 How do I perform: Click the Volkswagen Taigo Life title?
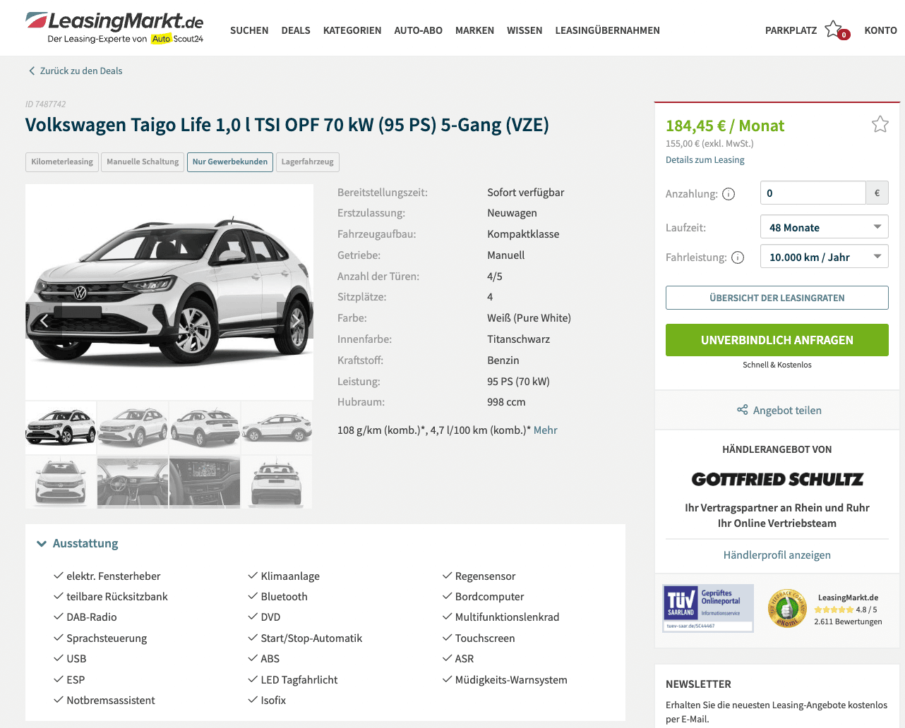(287, 125)
